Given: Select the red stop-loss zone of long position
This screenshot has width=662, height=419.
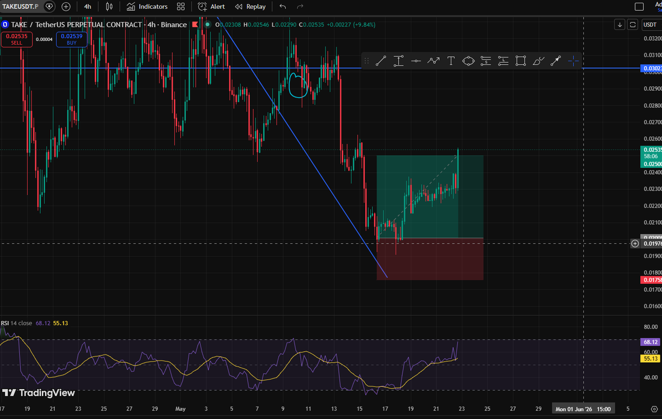Looking at the screenshot, I should (430, 259).
